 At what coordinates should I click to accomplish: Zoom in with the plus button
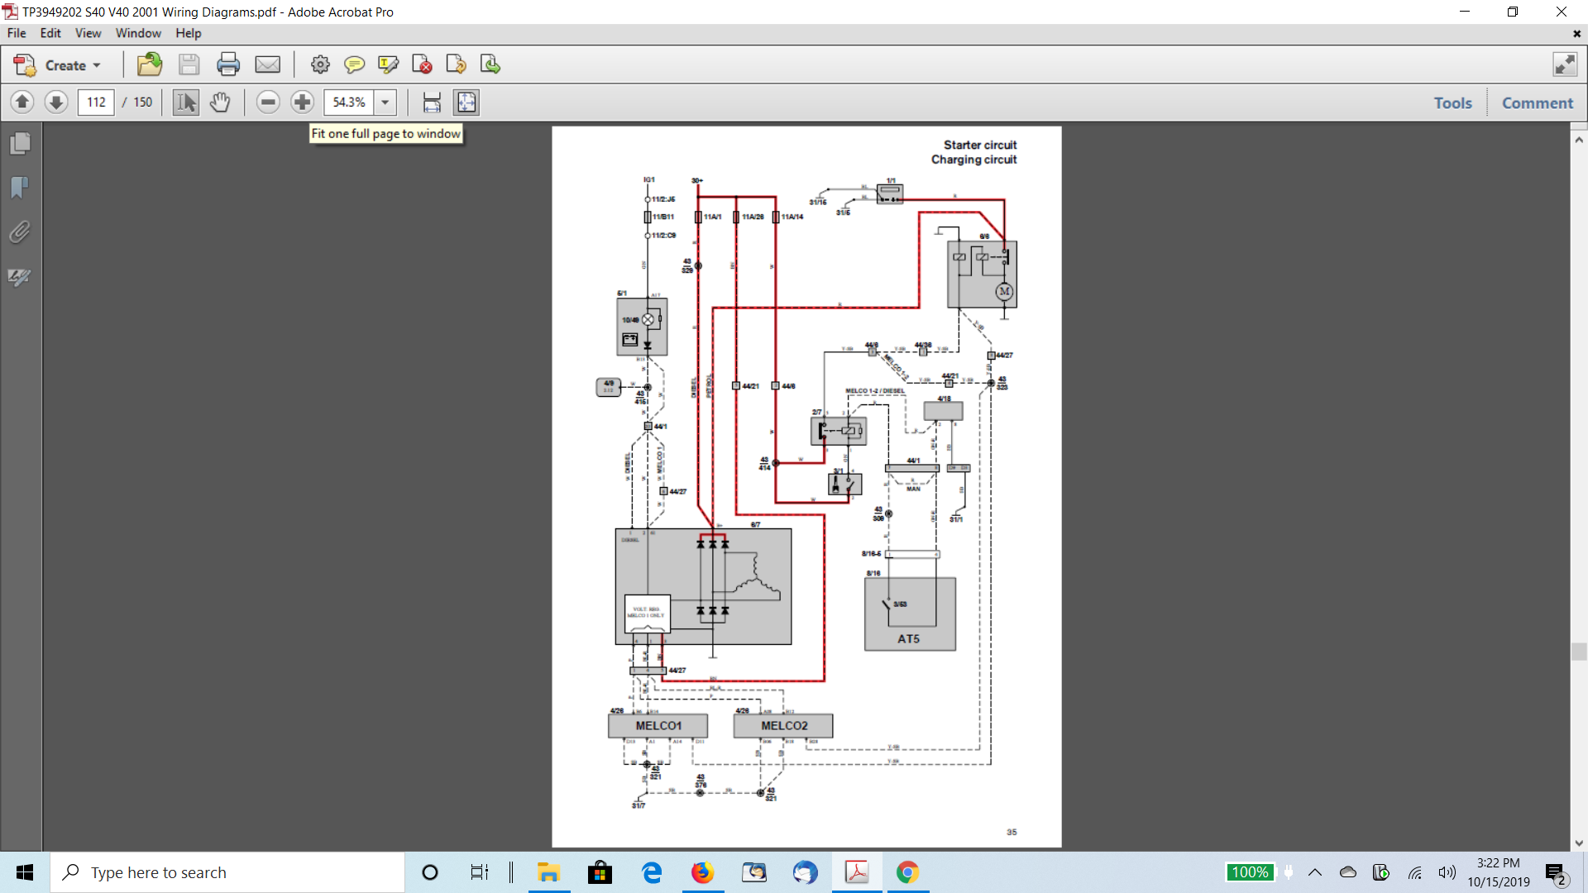[302, 102]
